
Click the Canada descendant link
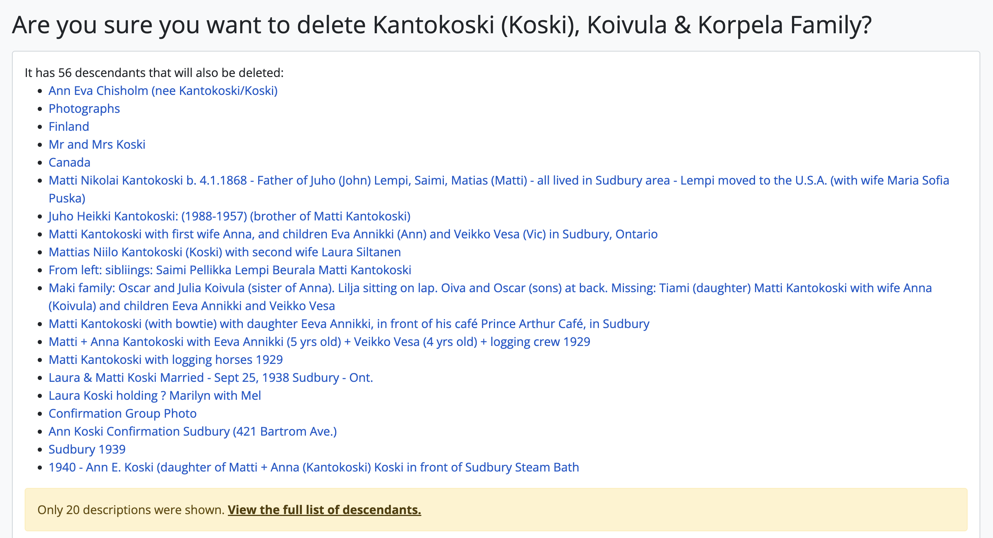pos(69,162)
